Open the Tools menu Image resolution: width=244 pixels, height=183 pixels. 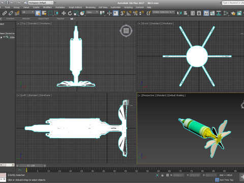(x=7, y=7)
